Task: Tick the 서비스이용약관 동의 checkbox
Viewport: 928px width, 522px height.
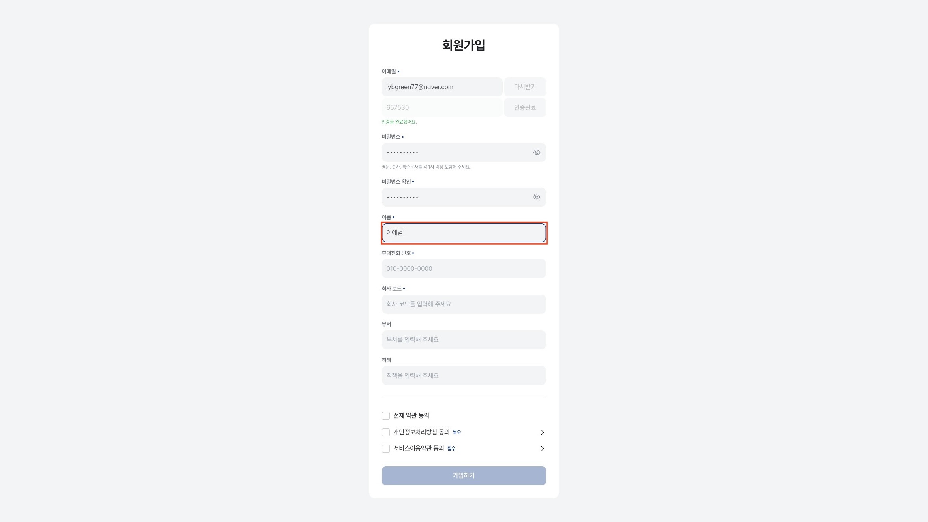Action: point(386,449)
